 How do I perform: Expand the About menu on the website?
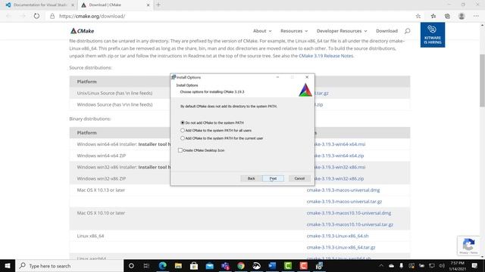click(262, 31)
